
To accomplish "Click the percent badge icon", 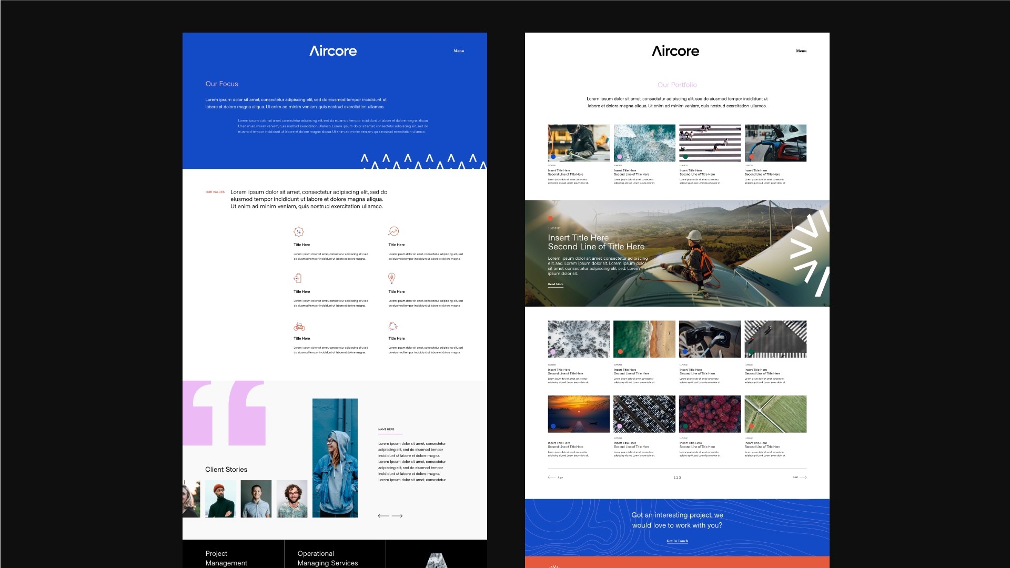I will pyautogui.click(x=298, y=232).
